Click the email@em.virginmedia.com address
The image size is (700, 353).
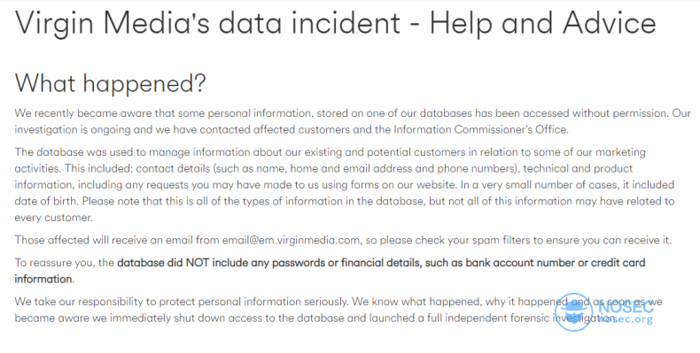pyautogui.click(x=291, y=241)
